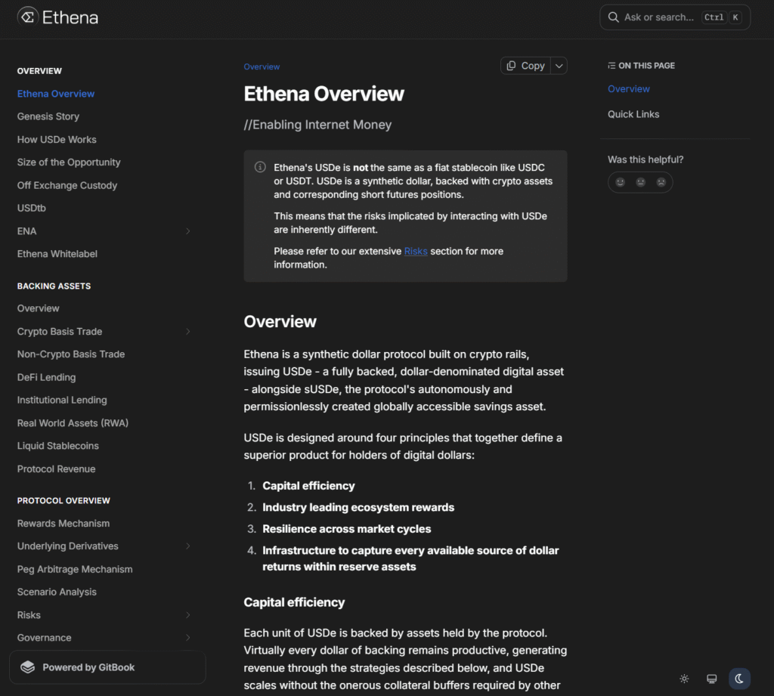The image size is (774, 696).
Task: Open Rewards Mechanism page
Action: tap(63, 523)
